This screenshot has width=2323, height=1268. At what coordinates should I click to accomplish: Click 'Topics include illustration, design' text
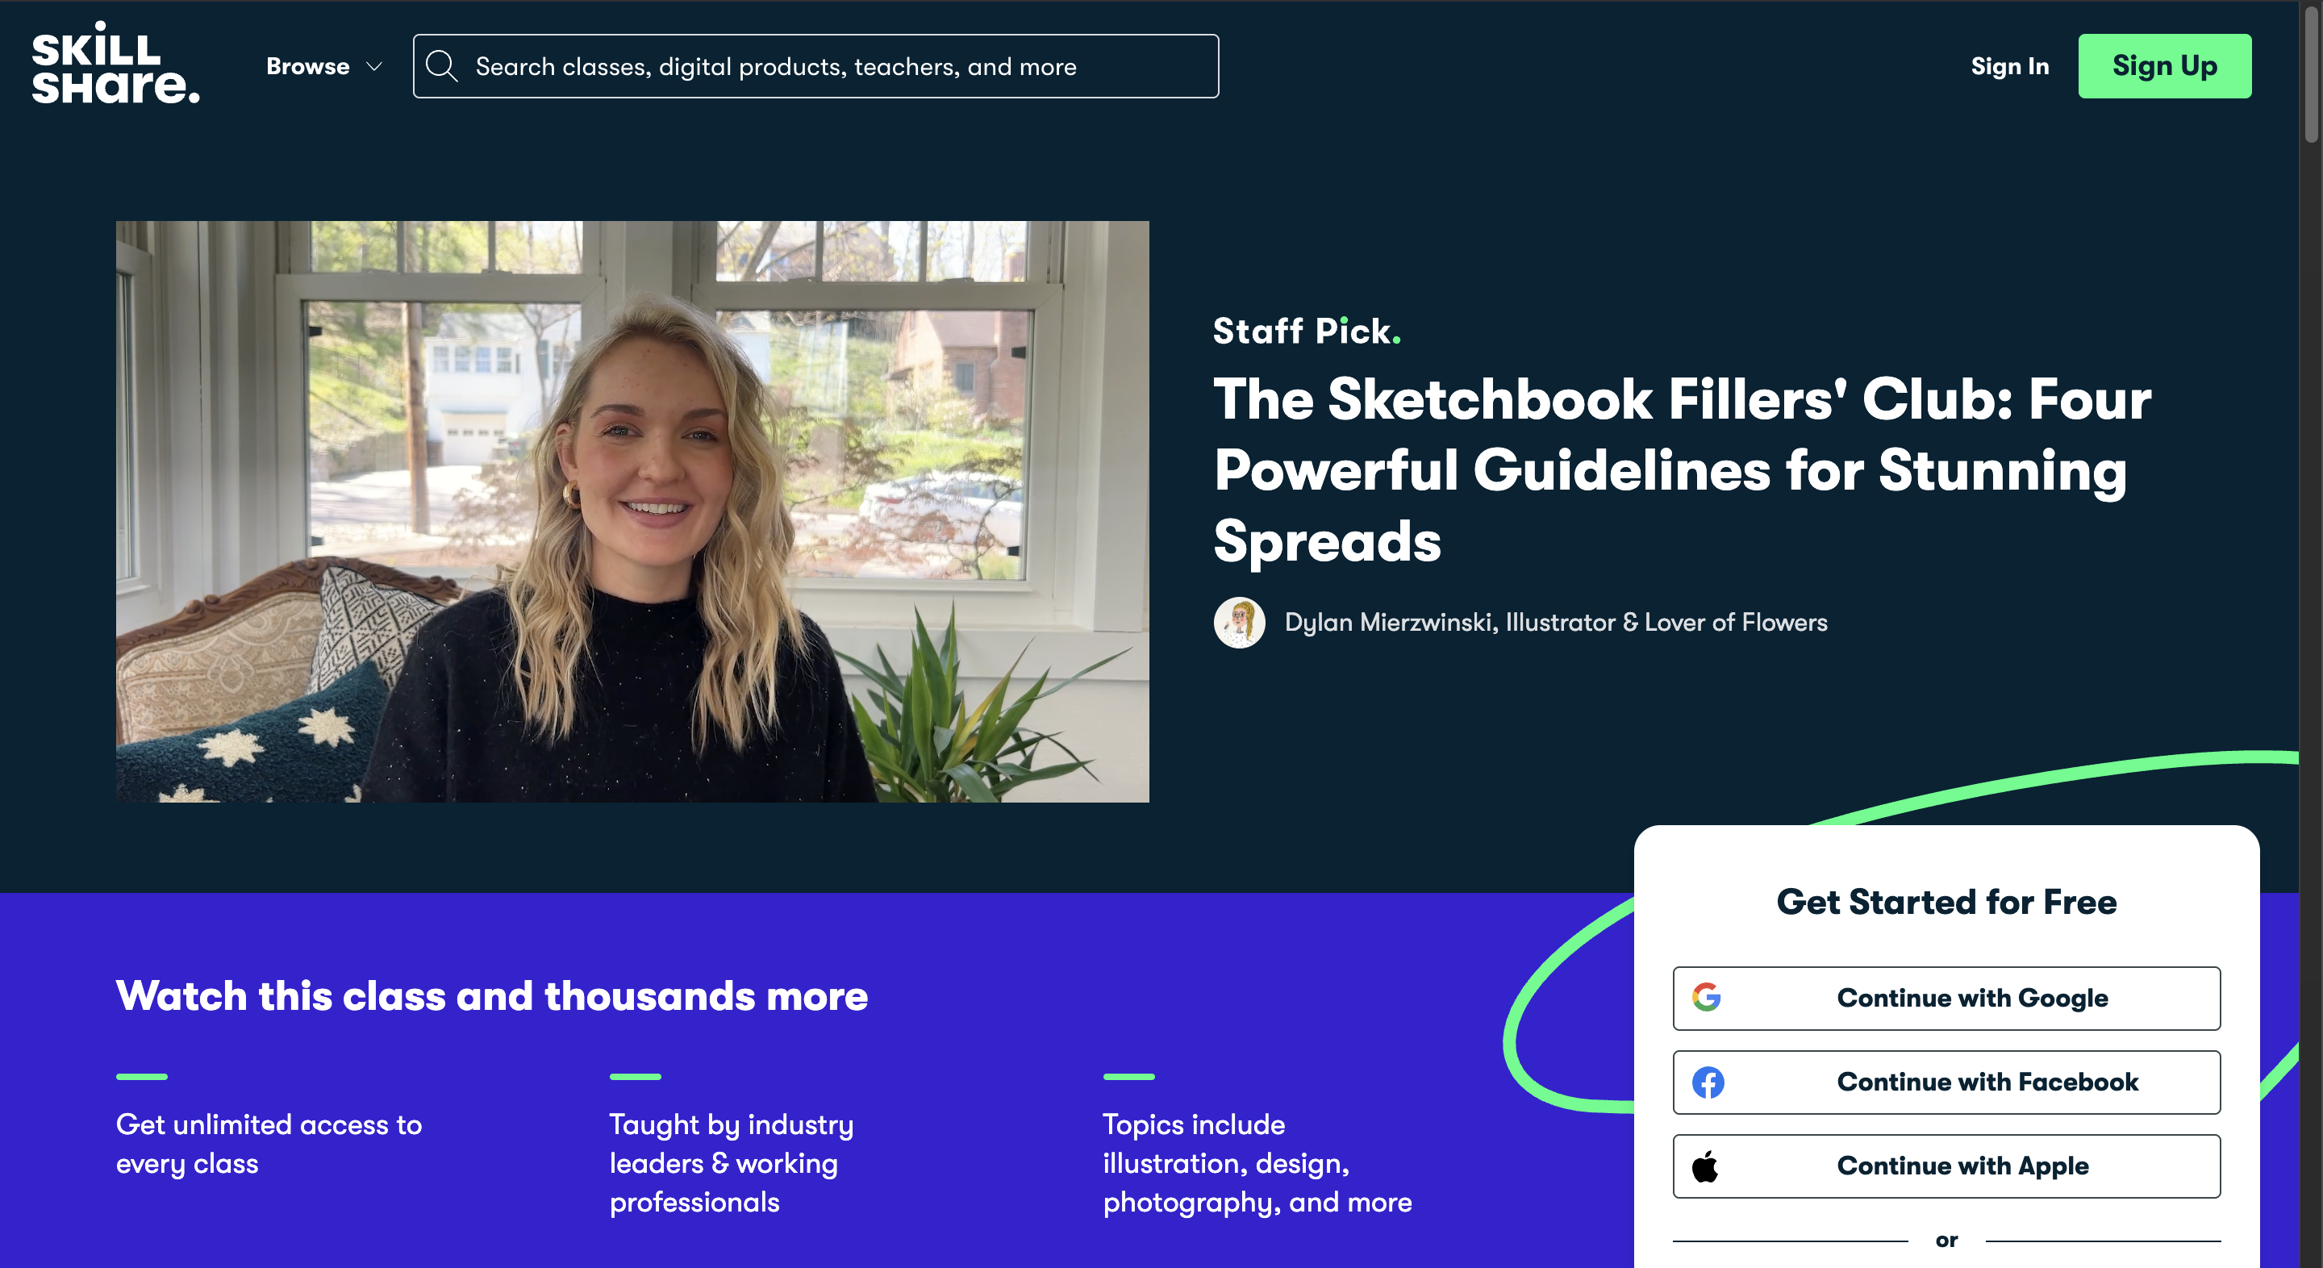(1257, 1162)
